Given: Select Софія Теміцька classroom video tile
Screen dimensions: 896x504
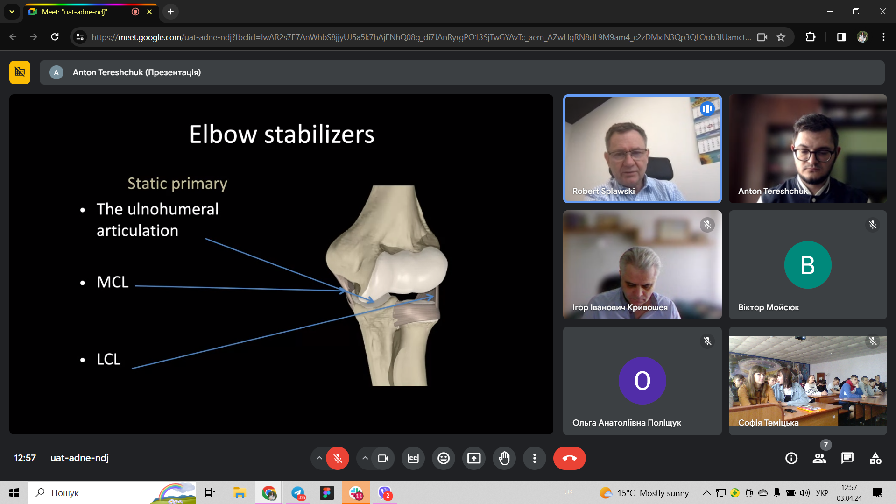Looking at the screenshot, I should [808, 381].
